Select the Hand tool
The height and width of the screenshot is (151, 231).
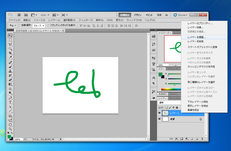10,125
